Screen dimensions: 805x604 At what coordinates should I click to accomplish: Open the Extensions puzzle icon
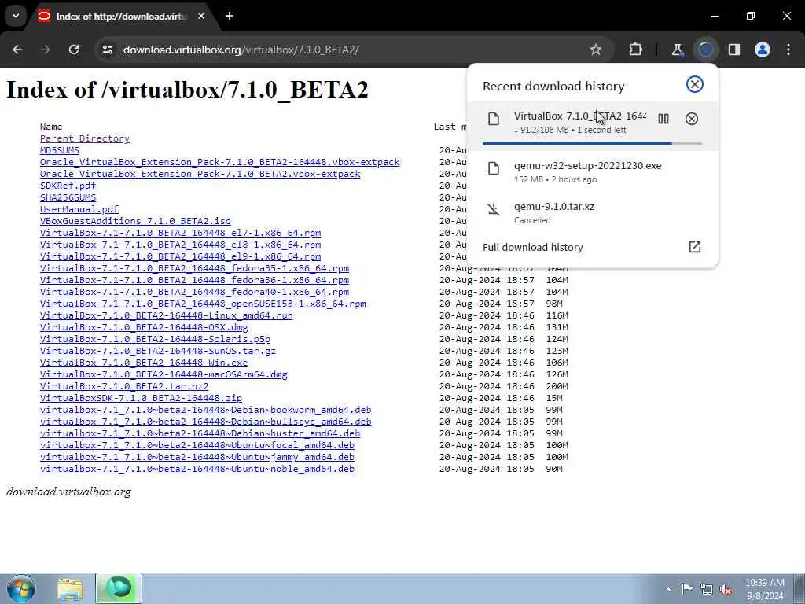(x=635, y=50)
